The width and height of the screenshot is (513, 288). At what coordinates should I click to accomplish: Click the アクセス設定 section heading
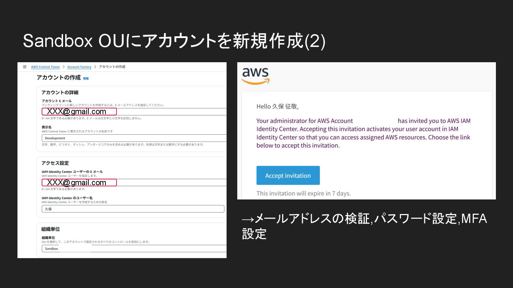[55, 163]
